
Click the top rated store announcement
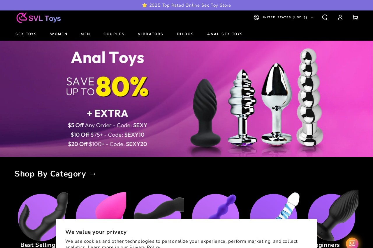click(x=186, y=5)
